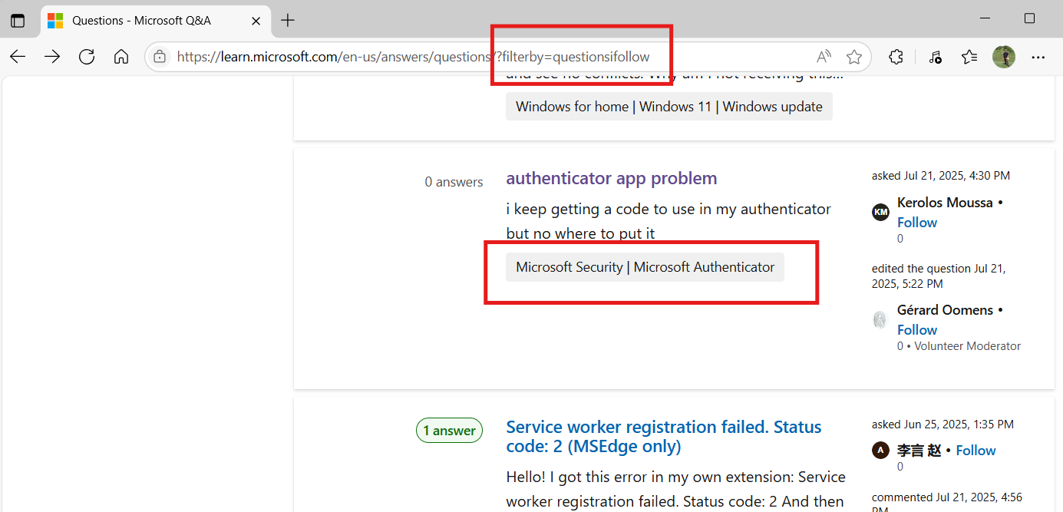The height and width of the screenshot is (512, 1063).
Task: Turn on Read aloud in address bar
Action: coord(824,57)
